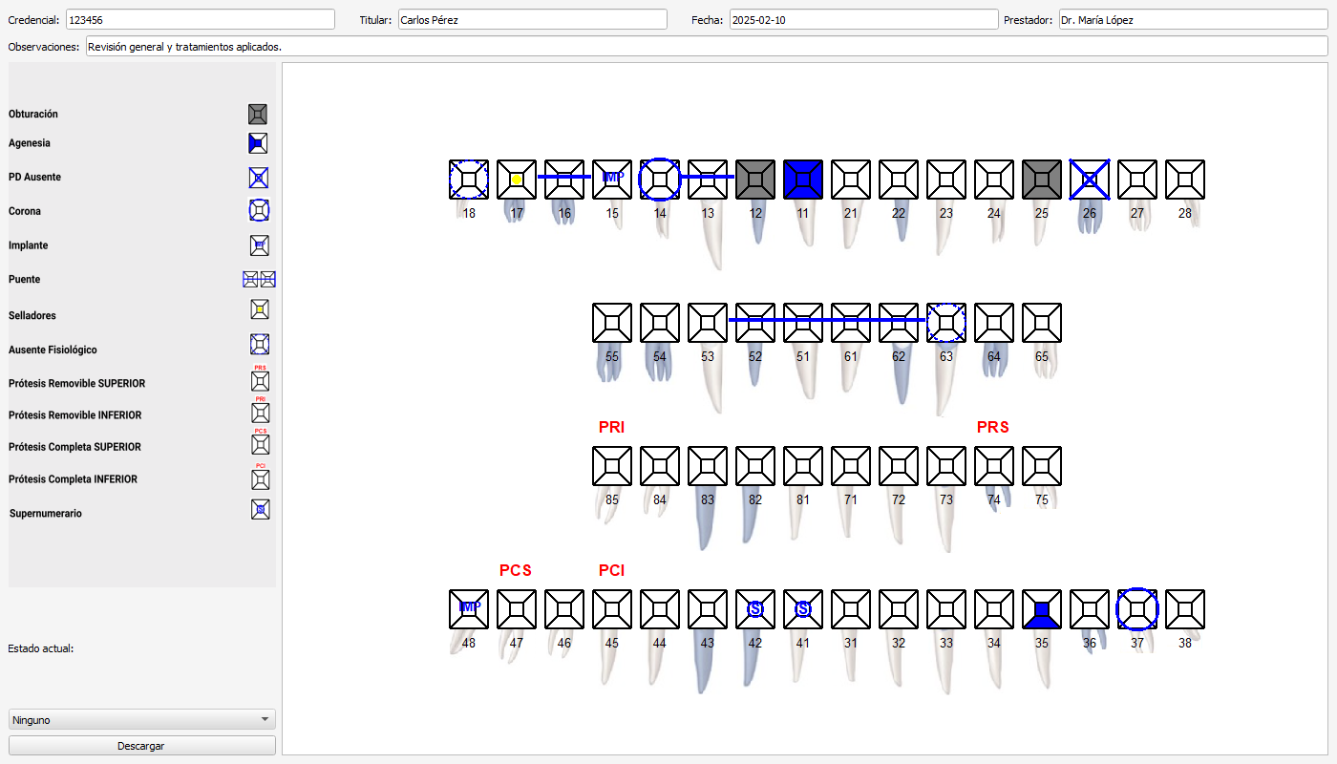The height and width of the screenshot is (764, 1337).
Task: Pick the Corona legend icon
Action: 259,211
